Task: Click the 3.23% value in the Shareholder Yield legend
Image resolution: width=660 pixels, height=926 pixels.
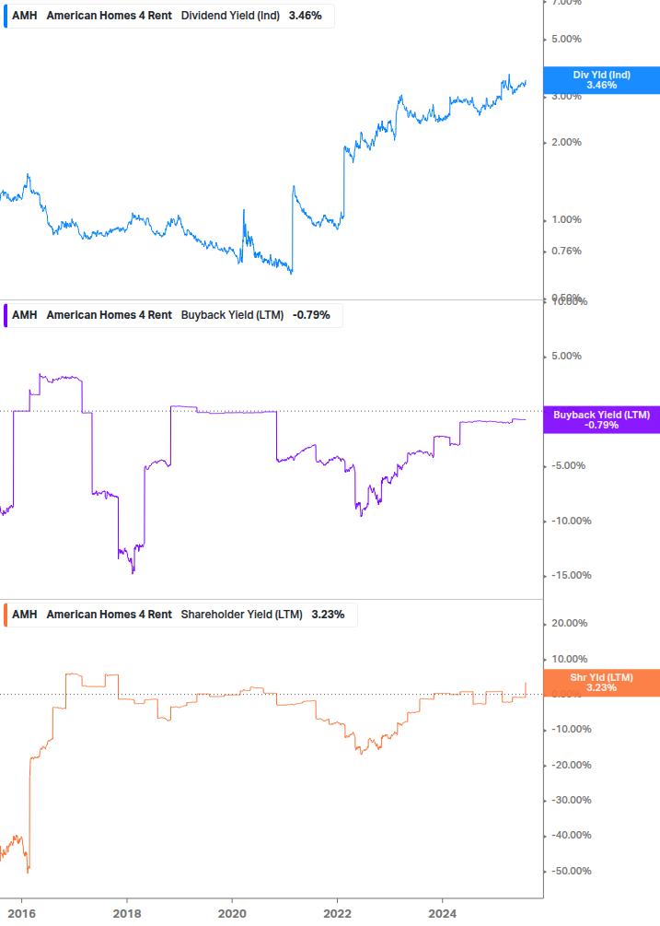Action: click(x=328, y=615)
